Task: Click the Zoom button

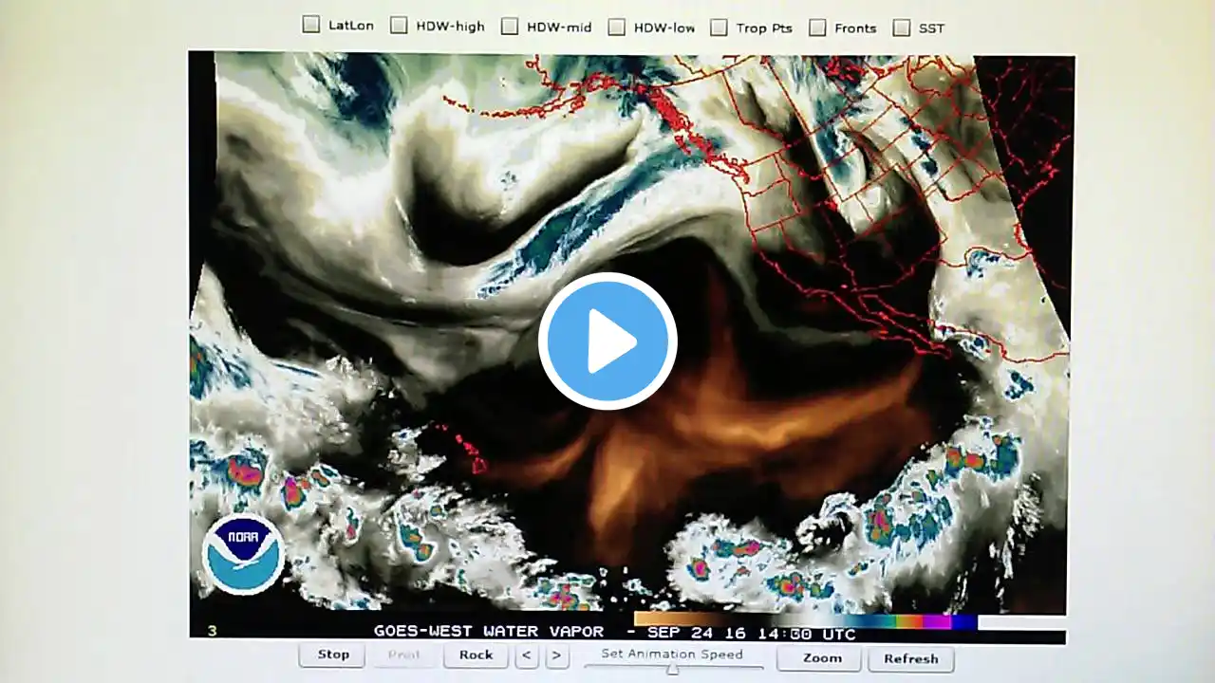Action: 821,658
